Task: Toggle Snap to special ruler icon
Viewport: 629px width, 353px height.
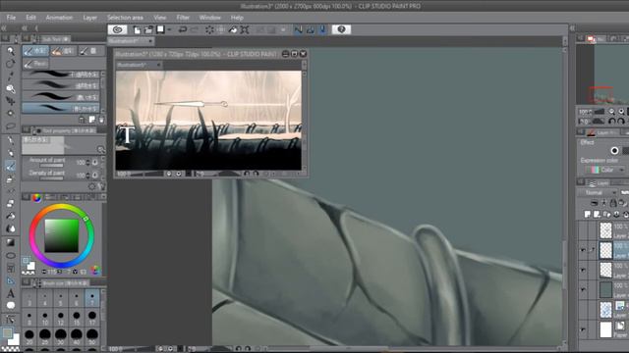Action: [311, 29]
